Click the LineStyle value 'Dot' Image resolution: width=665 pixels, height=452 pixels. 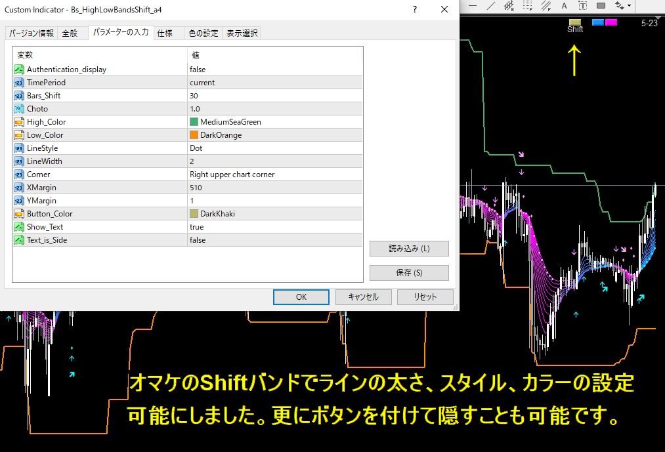[x=196, y=148]
